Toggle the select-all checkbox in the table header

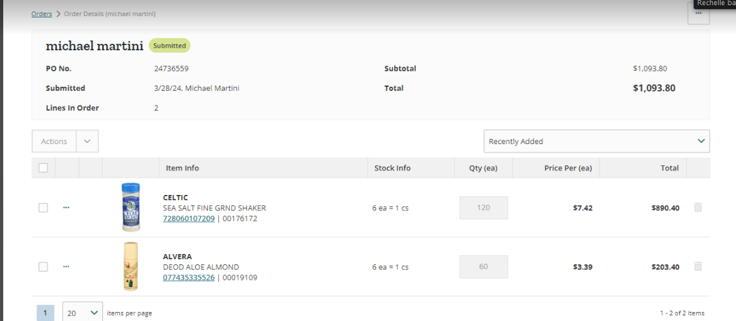pyautogui.click(x=43, y=168)
